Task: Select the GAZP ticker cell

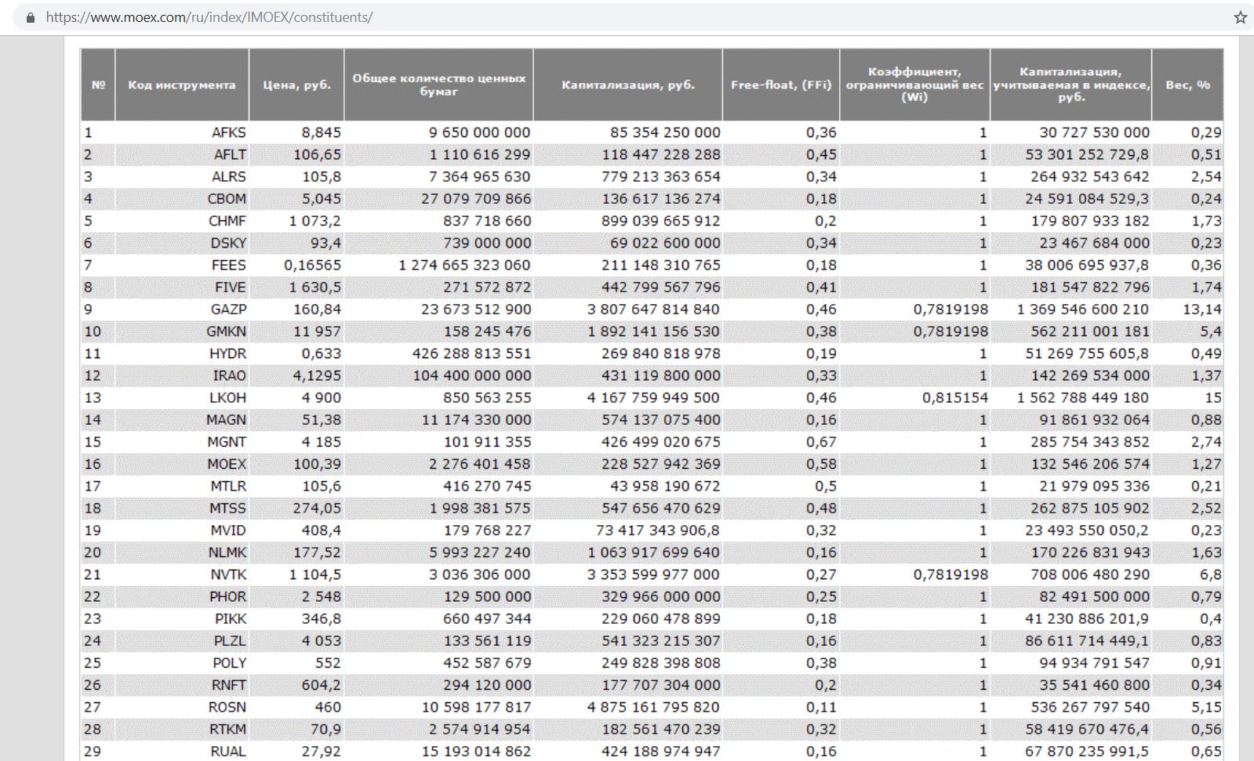Action: tap(227, 310)
